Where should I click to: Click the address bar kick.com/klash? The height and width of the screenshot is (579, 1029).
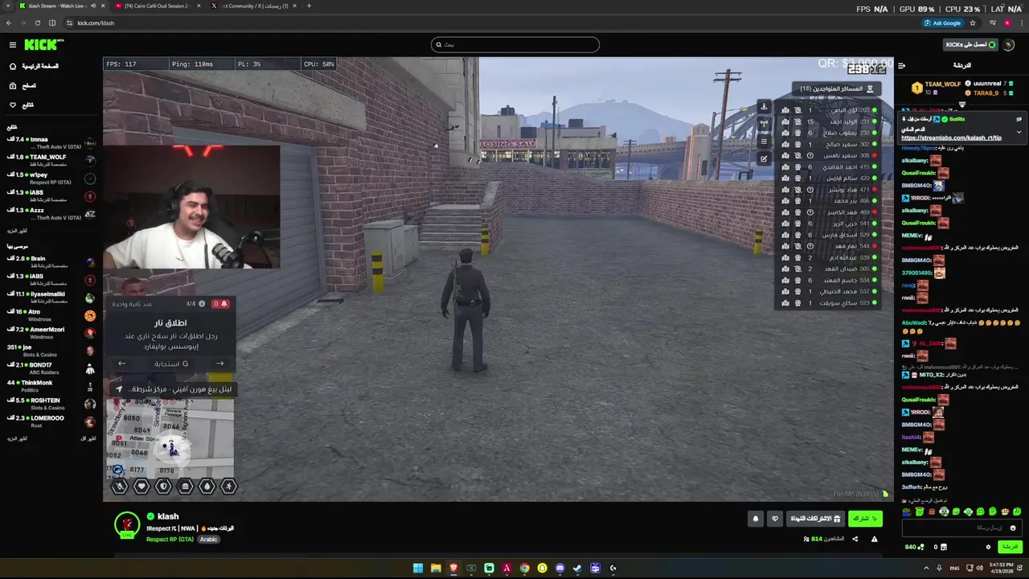click(96, 23)
